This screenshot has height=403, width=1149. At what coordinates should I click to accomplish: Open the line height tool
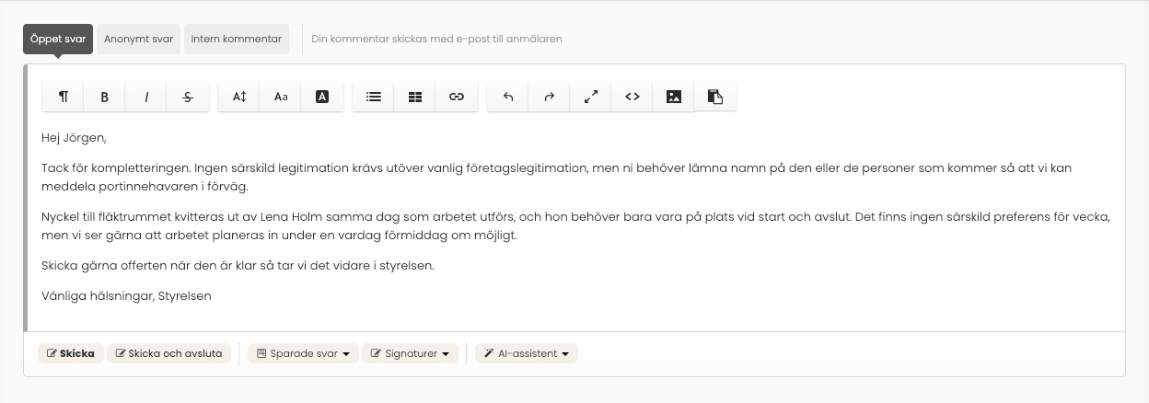(239, 97)
